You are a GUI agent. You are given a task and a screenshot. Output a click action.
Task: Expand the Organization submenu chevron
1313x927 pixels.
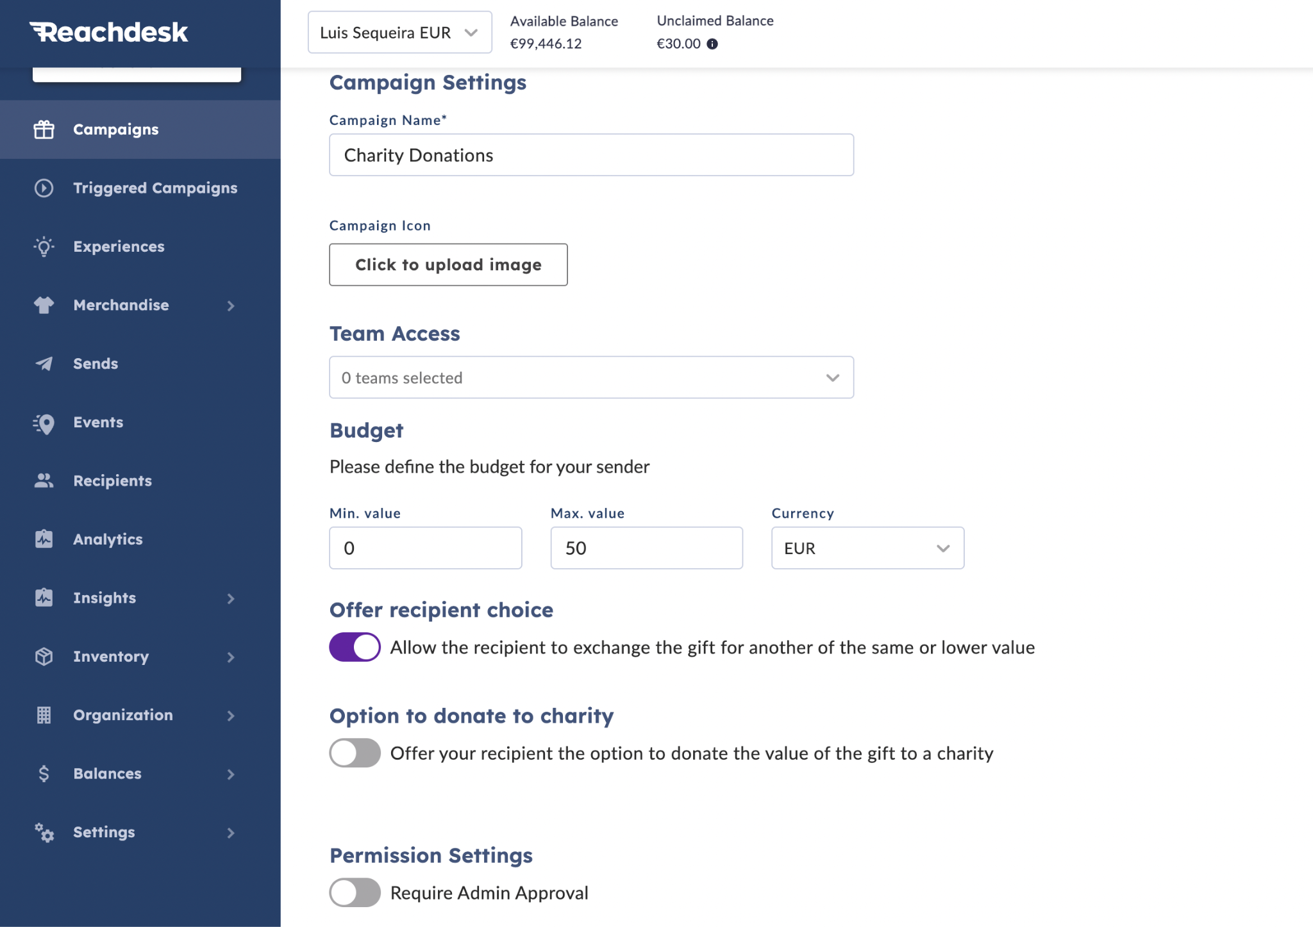click(231, 716)
